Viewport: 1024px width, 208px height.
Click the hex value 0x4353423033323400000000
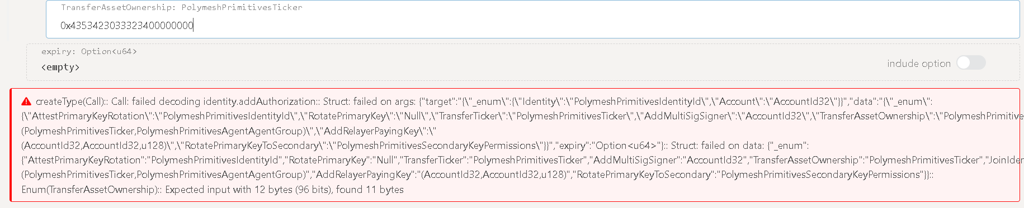point(127,26)
